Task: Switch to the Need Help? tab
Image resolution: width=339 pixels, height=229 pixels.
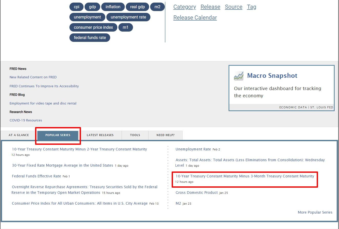Action: 166,135
